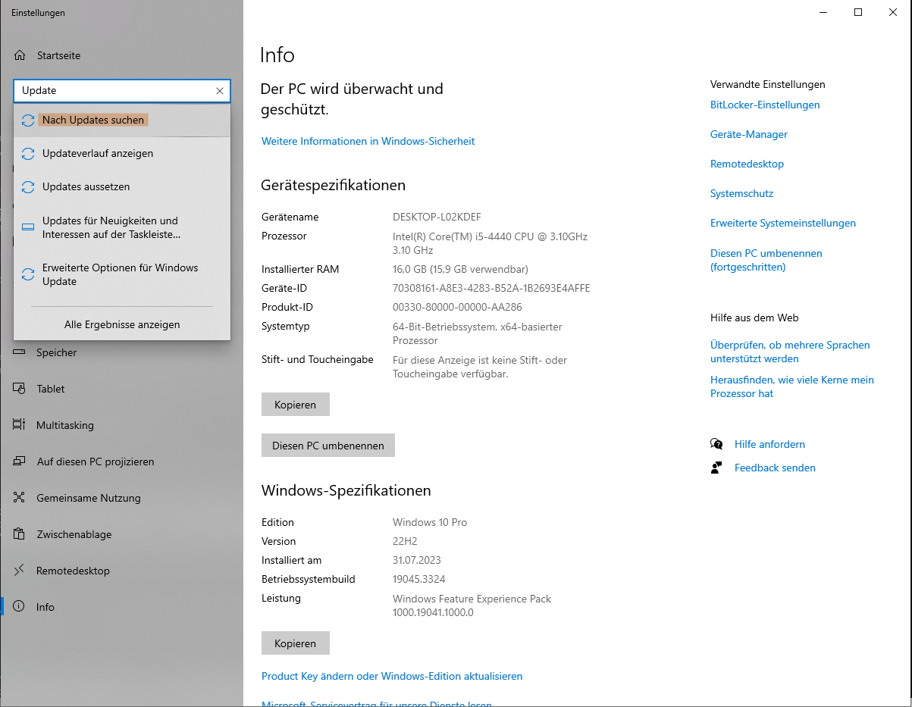Open Product Key ändern oder Windows-Edition aktualisieren
The width and height of the screenshot is (912, 707).
coord(392,676)
